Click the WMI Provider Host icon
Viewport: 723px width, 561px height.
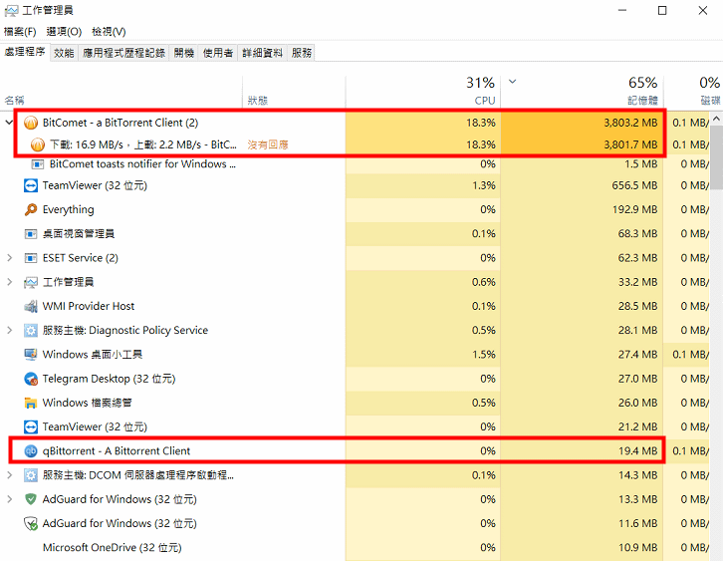(x=30, y=307)
